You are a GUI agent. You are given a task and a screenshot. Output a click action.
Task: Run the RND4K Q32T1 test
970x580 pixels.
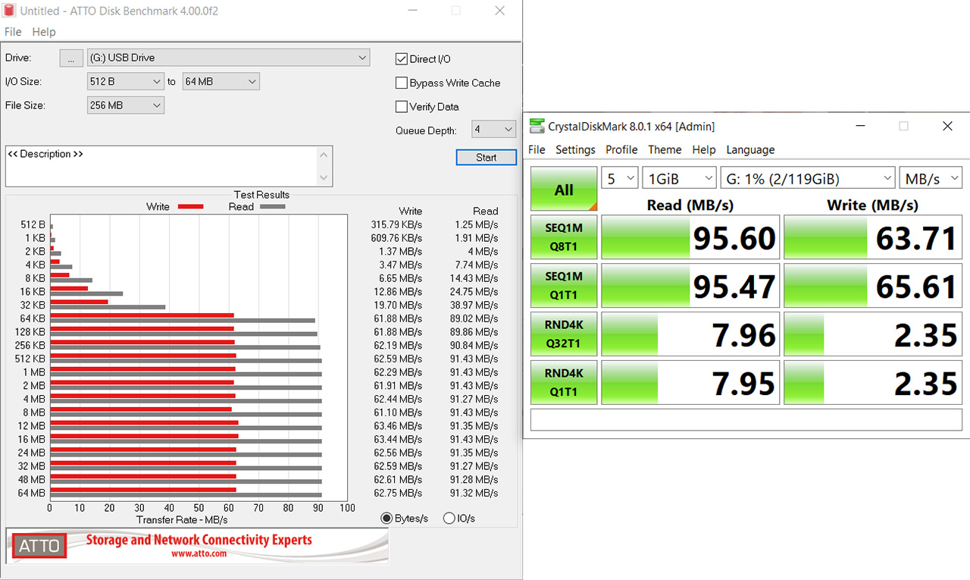point(564,334)
